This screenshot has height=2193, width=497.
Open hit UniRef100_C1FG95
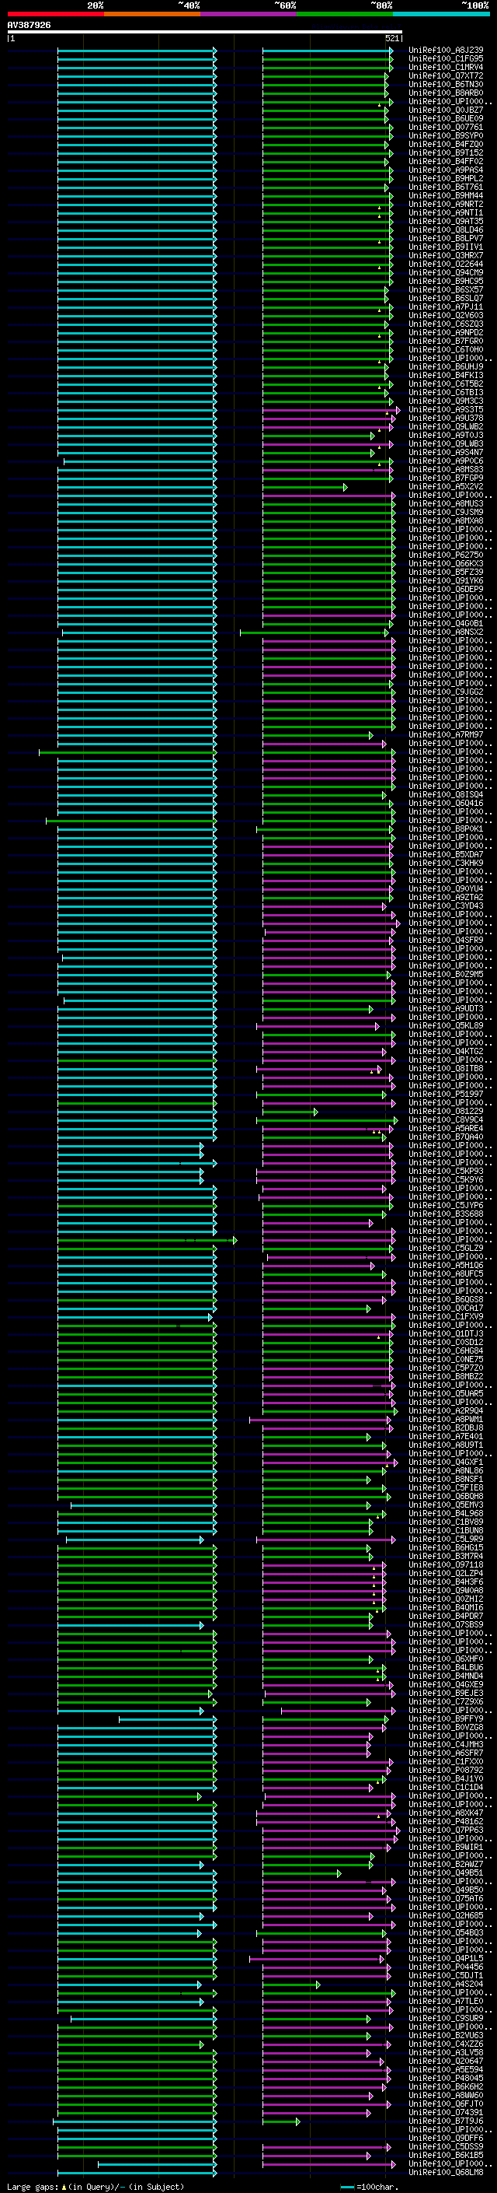coord(446,59)
